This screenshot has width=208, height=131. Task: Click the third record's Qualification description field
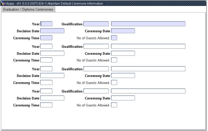click(x=148, y=69)
